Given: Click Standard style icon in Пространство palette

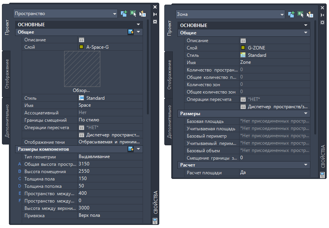Looking at the screenshot, I should coord(81,98).
